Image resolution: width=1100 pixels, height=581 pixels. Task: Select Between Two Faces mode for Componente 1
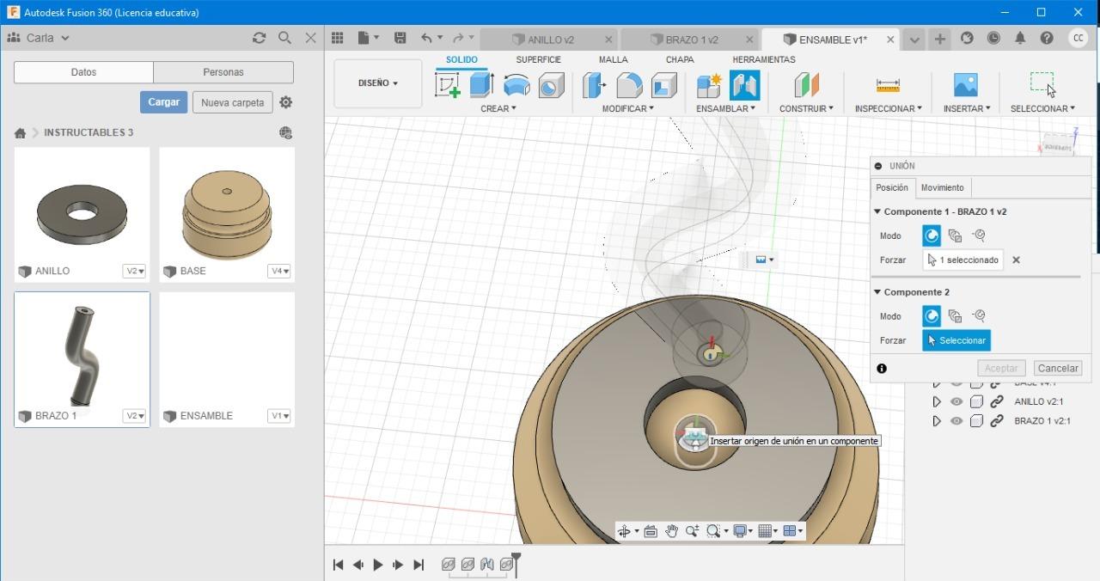[955, 235]
